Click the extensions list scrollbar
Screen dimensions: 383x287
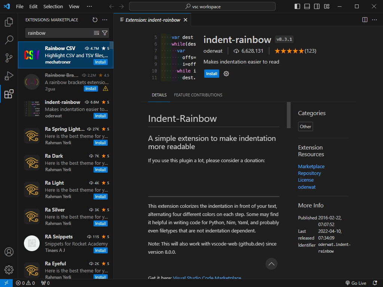click(x=111, y=45)
